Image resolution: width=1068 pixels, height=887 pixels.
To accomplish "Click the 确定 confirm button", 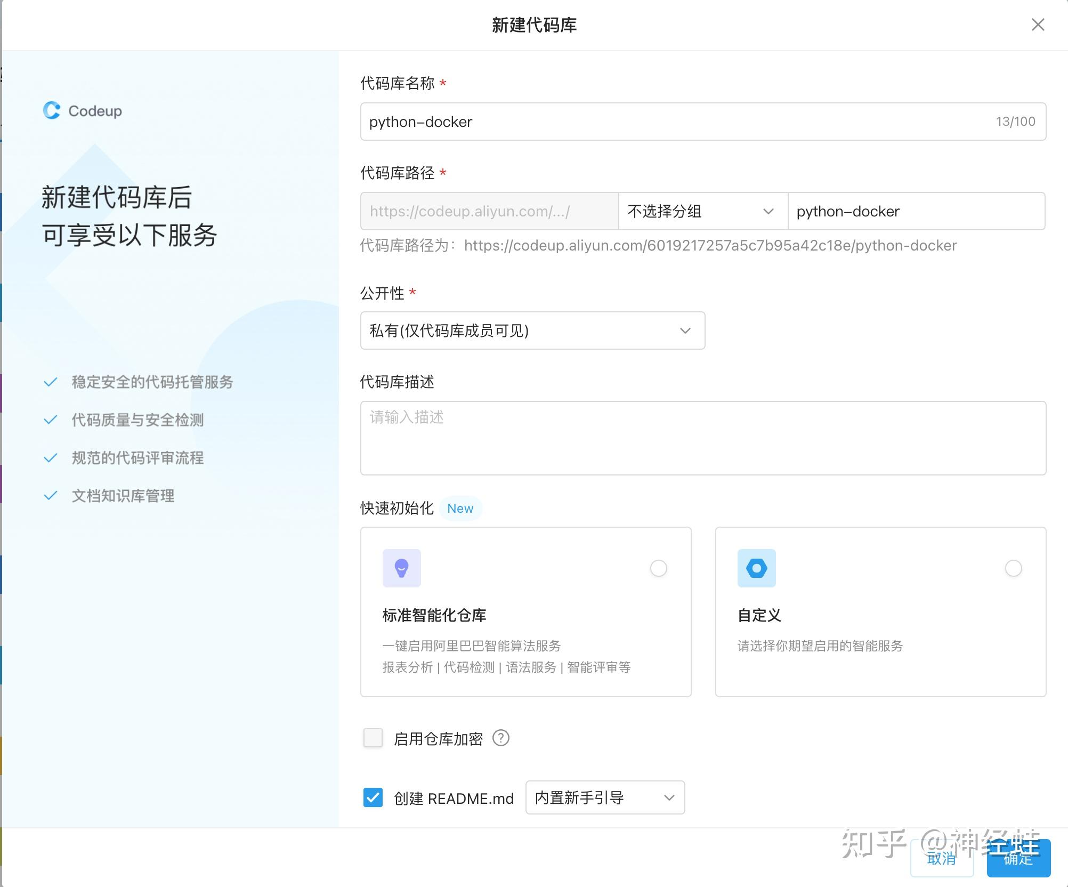I will (x=1018, y=859).
